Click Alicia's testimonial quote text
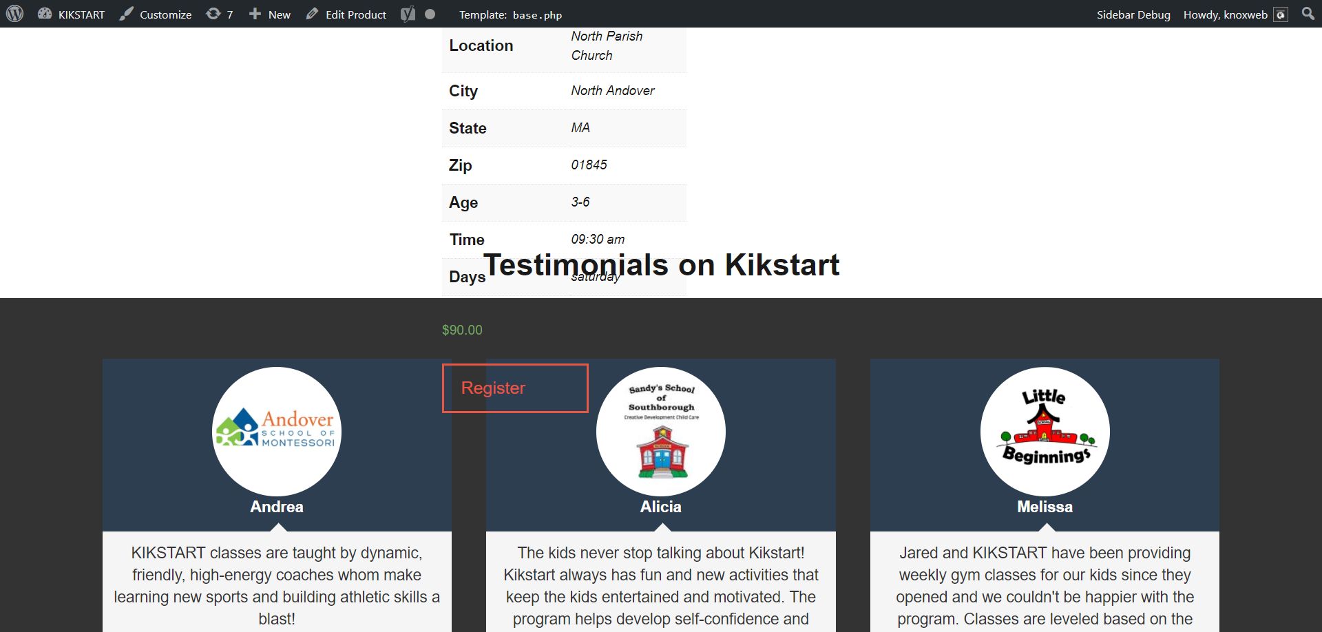Image resolution: width=1322 pixels, height=632 pixels. [661, 586]
